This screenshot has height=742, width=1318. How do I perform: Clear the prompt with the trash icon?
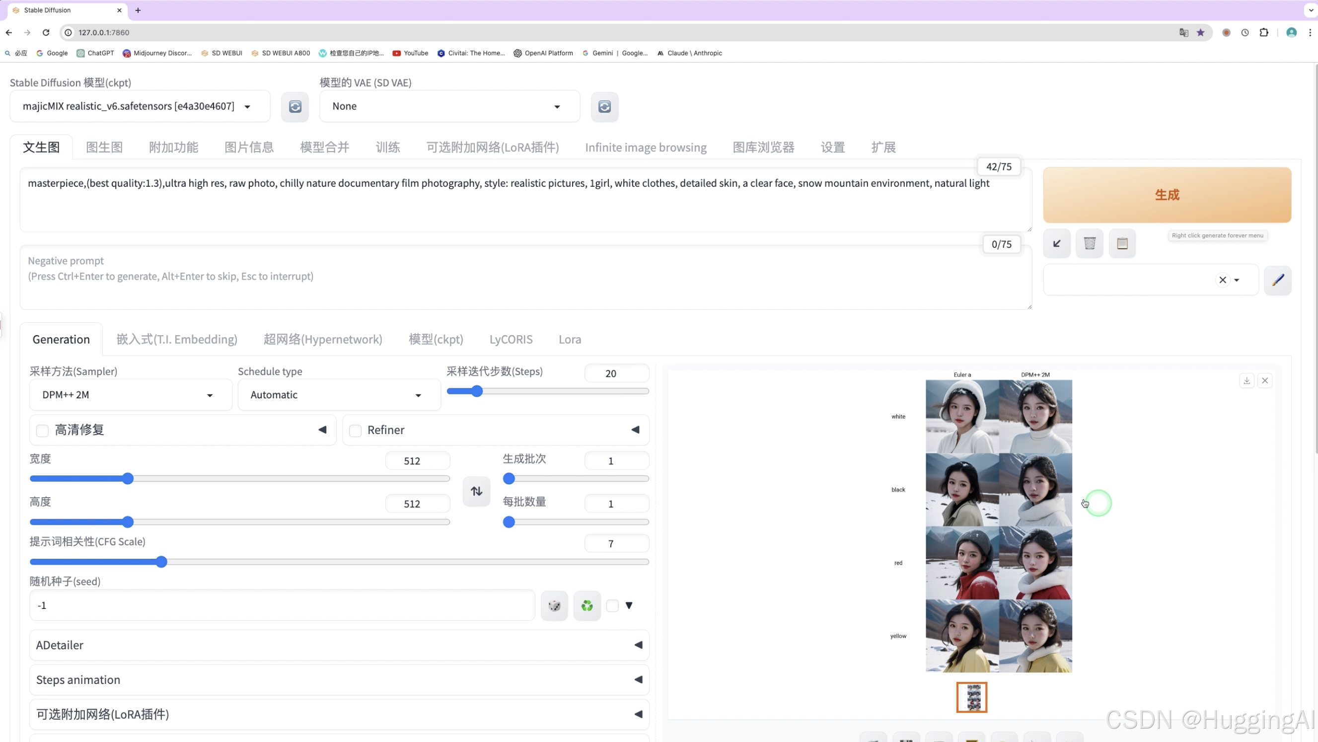[x=1089, y=243]
